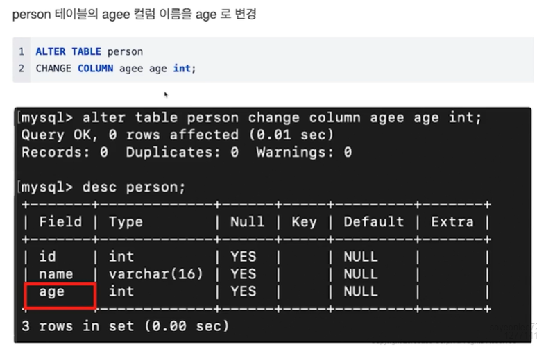Click the id field in the table
This screenshot has height=347, width=537.
click(47, 257)
